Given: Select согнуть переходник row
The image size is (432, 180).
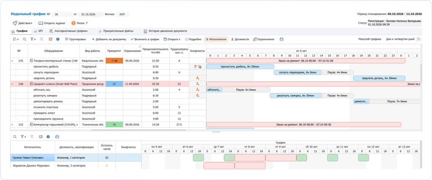Looking at the screenshot, I should [108, 73].
